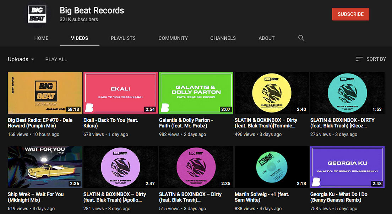This screenshot has height=214, width=392.
Task: Click title Ekali - Back To You
Action: click(111, 123)
